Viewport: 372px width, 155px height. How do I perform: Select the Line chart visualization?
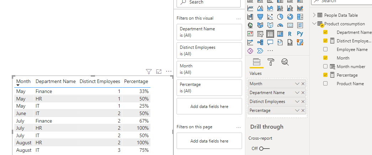(250, 8)
